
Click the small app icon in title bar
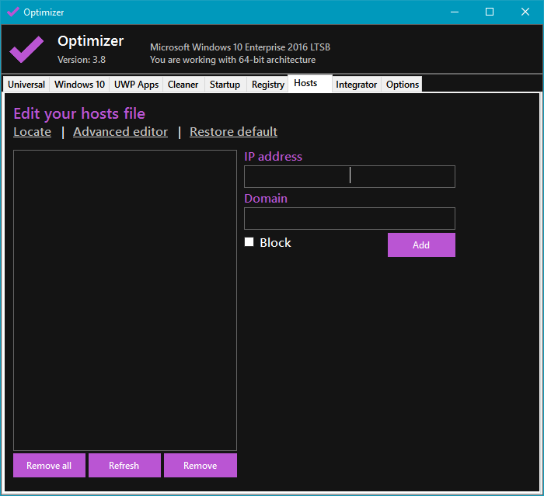click(x=12, y=12)
